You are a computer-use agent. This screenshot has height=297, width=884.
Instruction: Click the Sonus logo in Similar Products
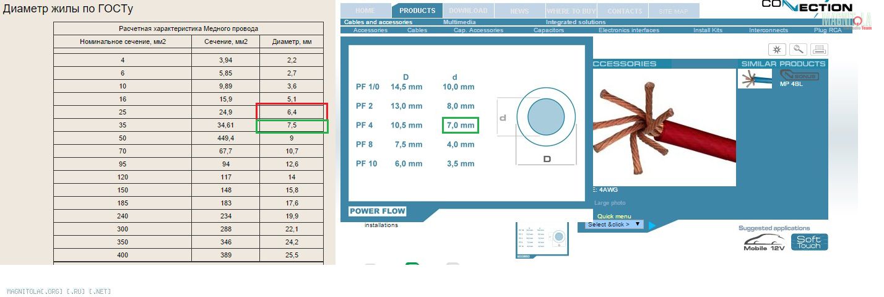799,75
